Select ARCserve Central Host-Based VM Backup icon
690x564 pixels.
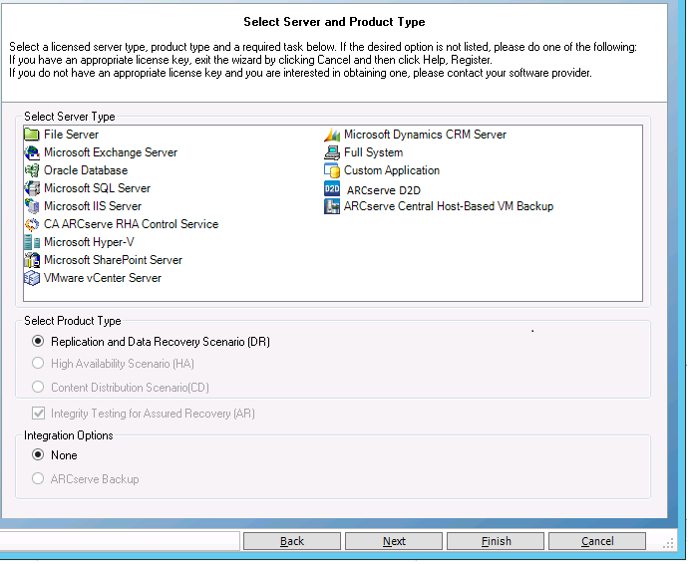point(333,206)
